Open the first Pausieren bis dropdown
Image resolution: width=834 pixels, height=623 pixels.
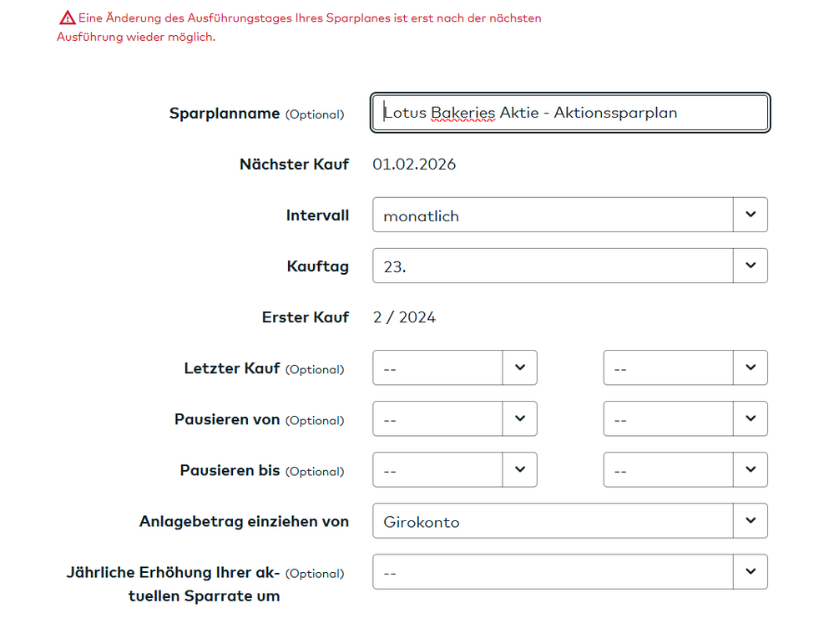click(x=454, y=469)
